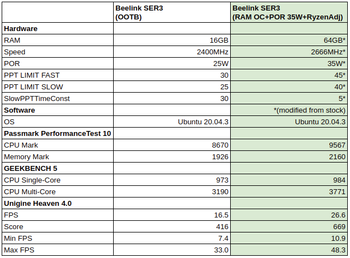Screen dimensions: 350x258
Task: Click the 'Min FPS' row label
Action: click(58, 238)
